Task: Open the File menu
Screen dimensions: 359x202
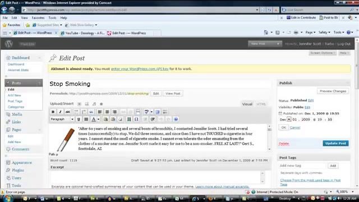Action: (5, 18)
